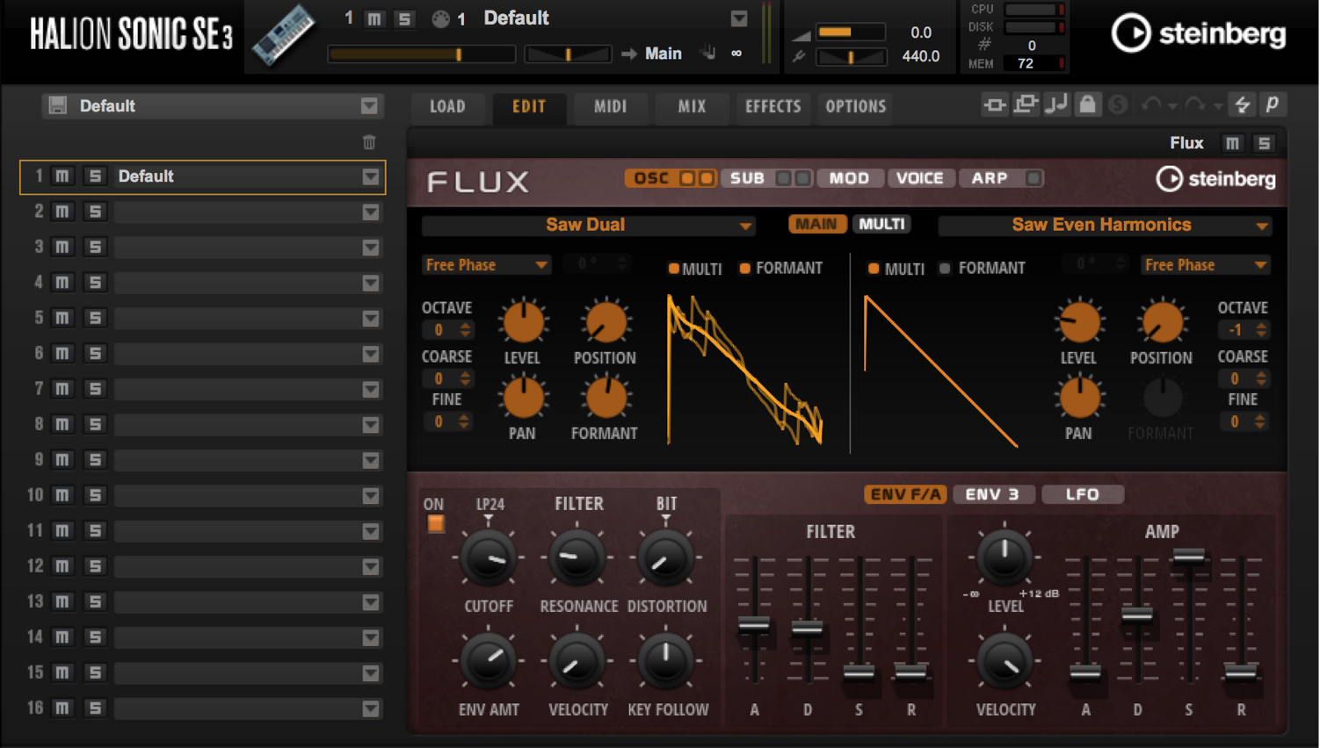Switch to the EFFECTS tab
1320x748 pixels.
[x=773, y=106]
